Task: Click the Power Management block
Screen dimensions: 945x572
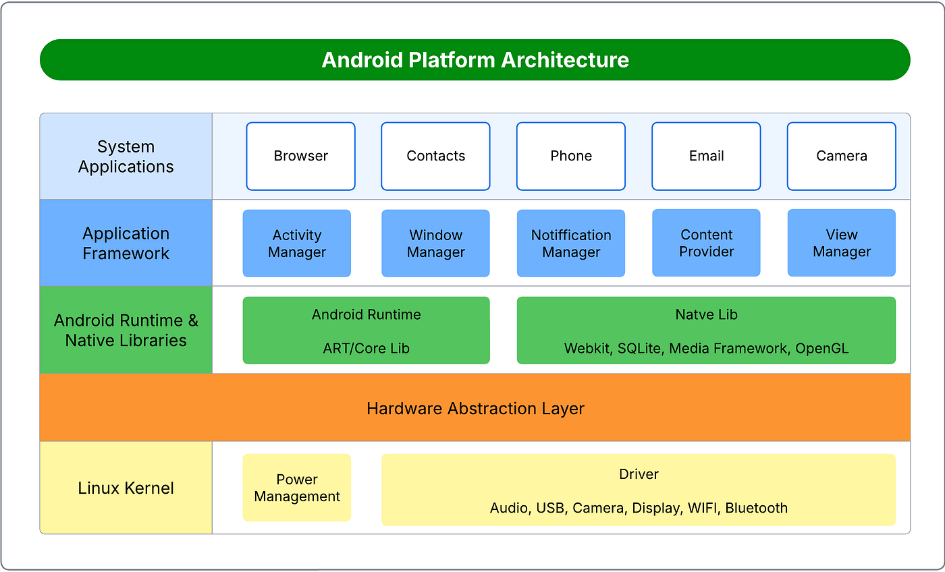Action: 297,488
